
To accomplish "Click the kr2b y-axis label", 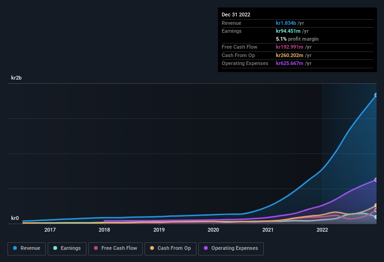I will [x=16, y=78].
